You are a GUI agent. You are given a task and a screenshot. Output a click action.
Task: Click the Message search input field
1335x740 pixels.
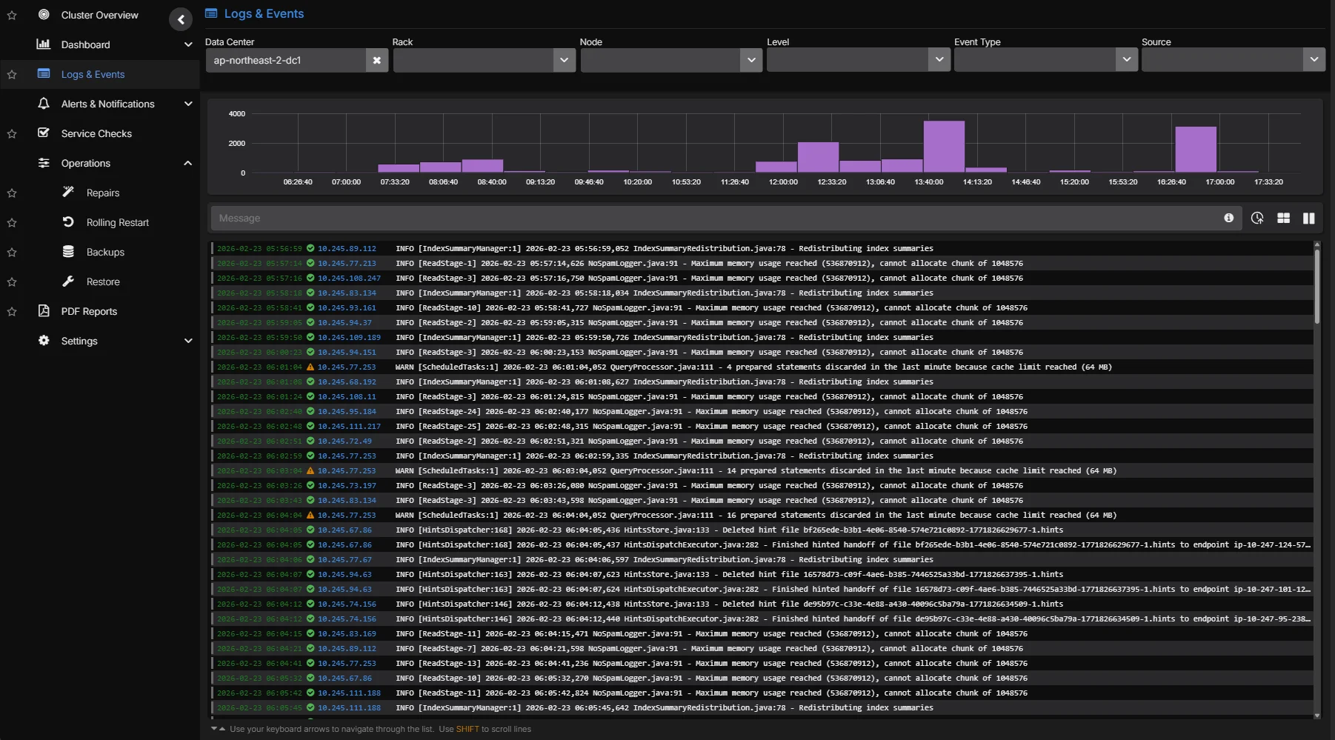click(x=711, y=218)
